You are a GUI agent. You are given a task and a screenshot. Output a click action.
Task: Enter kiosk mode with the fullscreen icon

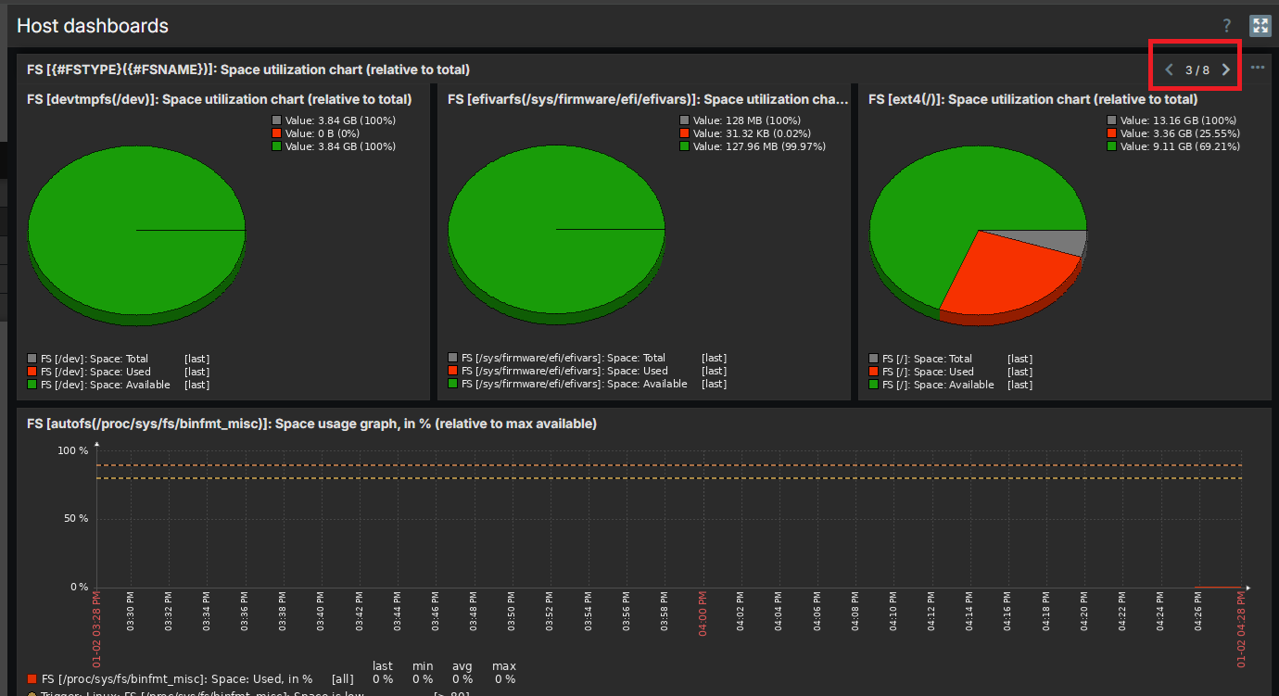pyautogui.click(x=1260, y=26)
